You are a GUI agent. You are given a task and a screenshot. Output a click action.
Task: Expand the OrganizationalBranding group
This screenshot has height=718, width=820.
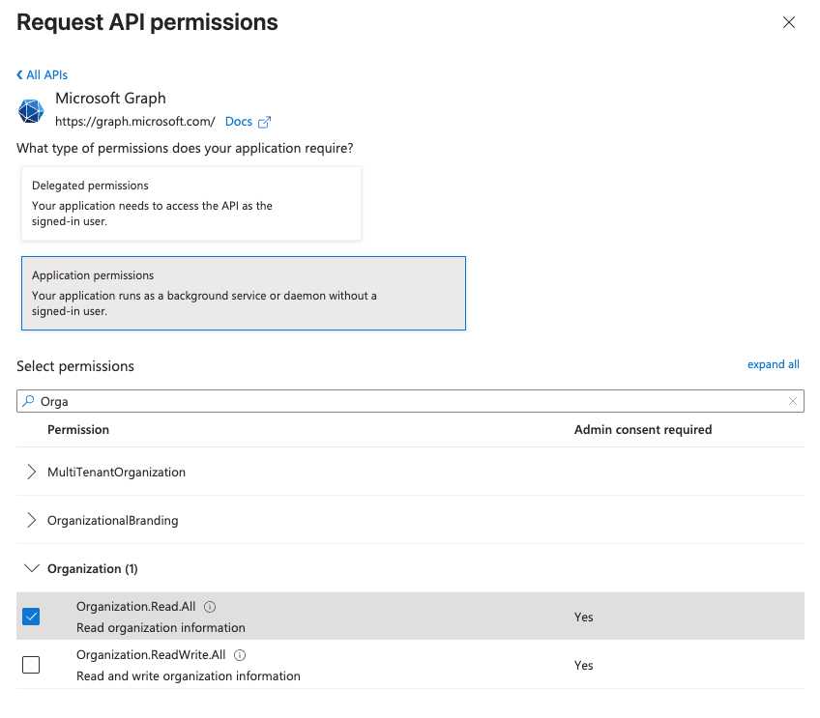pos(32,521)
